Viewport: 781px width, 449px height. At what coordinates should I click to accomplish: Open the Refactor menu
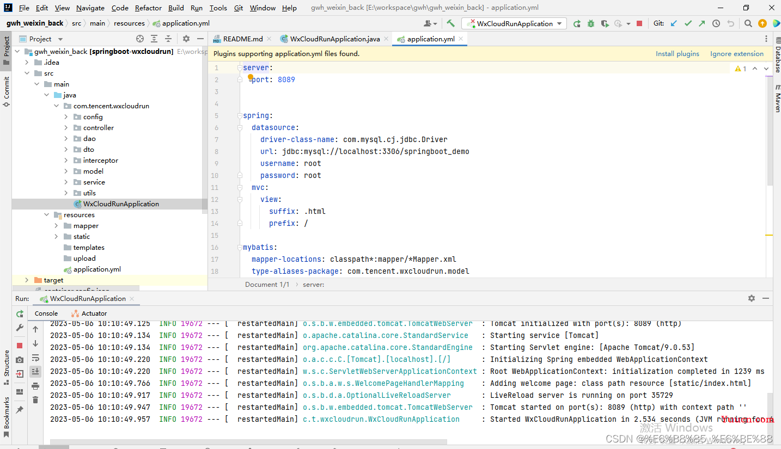148,8
